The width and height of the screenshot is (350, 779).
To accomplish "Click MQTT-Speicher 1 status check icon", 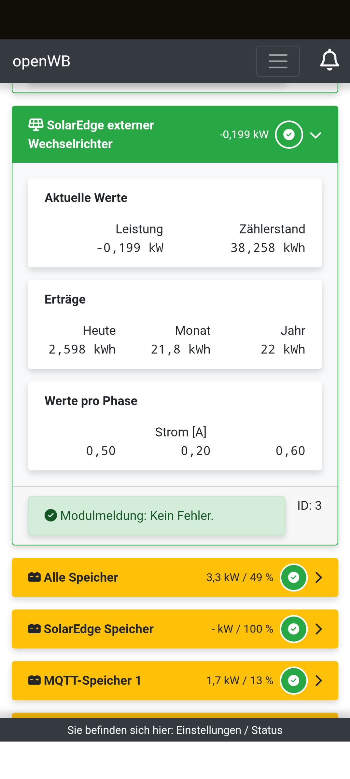I will (294, 680).
